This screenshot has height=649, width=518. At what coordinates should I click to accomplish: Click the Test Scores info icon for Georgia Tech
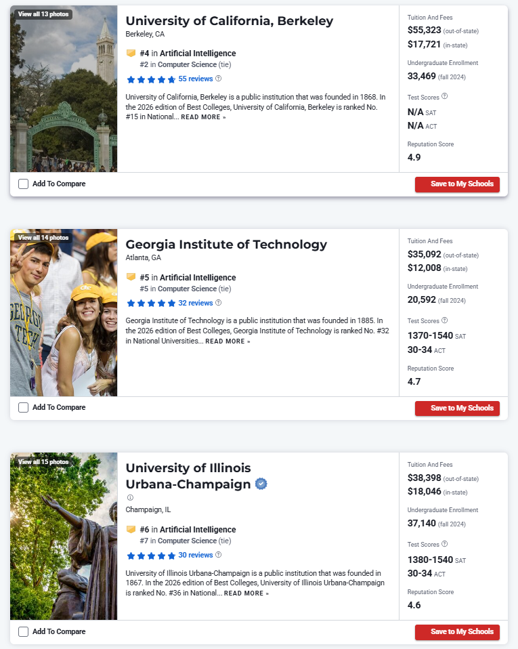pyautogui.click(x=444, y=320)
